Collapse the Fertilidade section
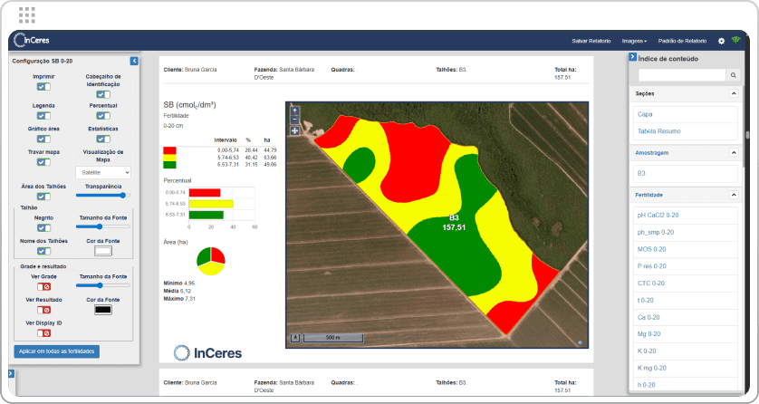 pos(733,195)
